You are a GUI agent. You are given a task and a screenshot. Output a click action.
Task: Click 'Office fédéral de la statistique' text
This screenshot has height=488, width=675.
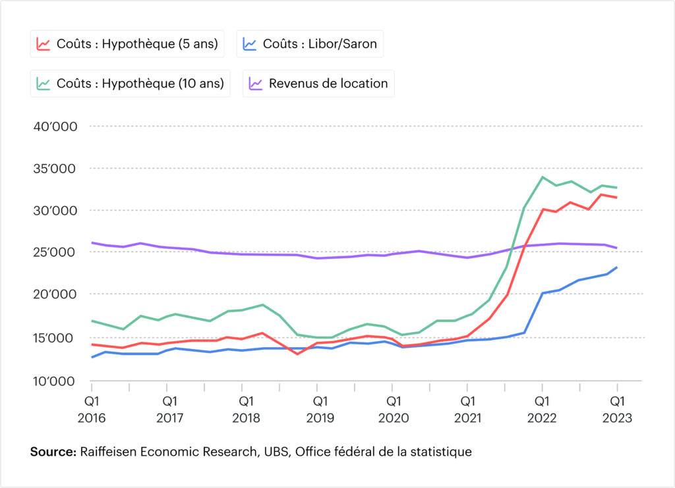click(384, 452)
